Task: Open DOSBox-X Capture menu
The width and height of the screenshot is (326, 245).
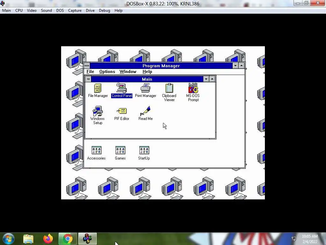Action: click(75, 11)
